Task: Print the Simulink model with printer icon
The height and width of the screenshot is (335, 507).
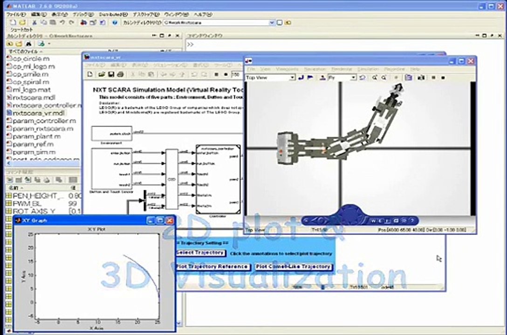Action: [120, 74]
